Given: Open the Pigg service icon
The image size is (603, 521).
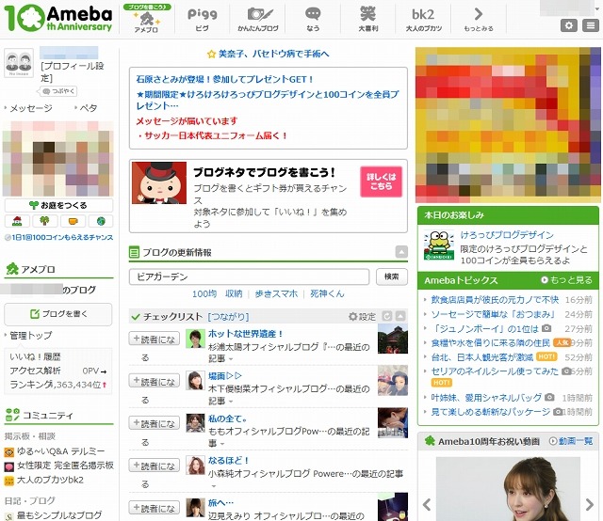Looking at the screenshot, I should coord(202,19).
